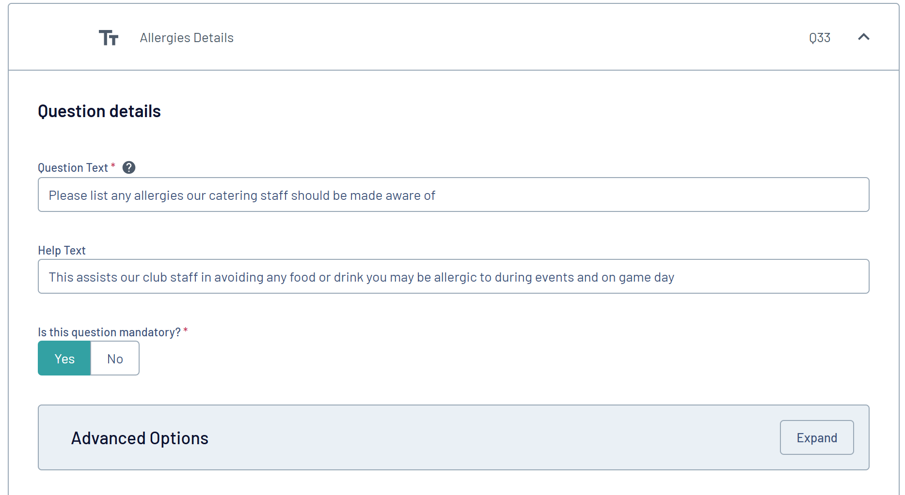Click the Question Text help icon

pyautogui.click(x=129, y=167)
